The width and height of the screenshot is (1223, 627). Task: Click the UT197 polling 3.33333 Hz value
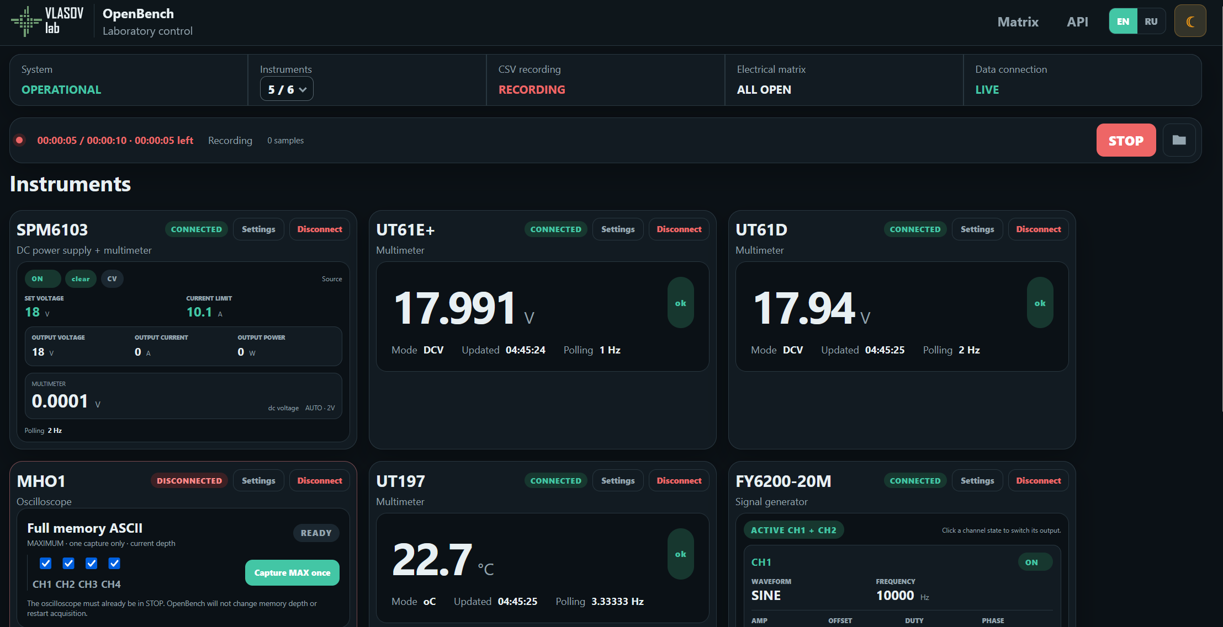pos(617,601)
